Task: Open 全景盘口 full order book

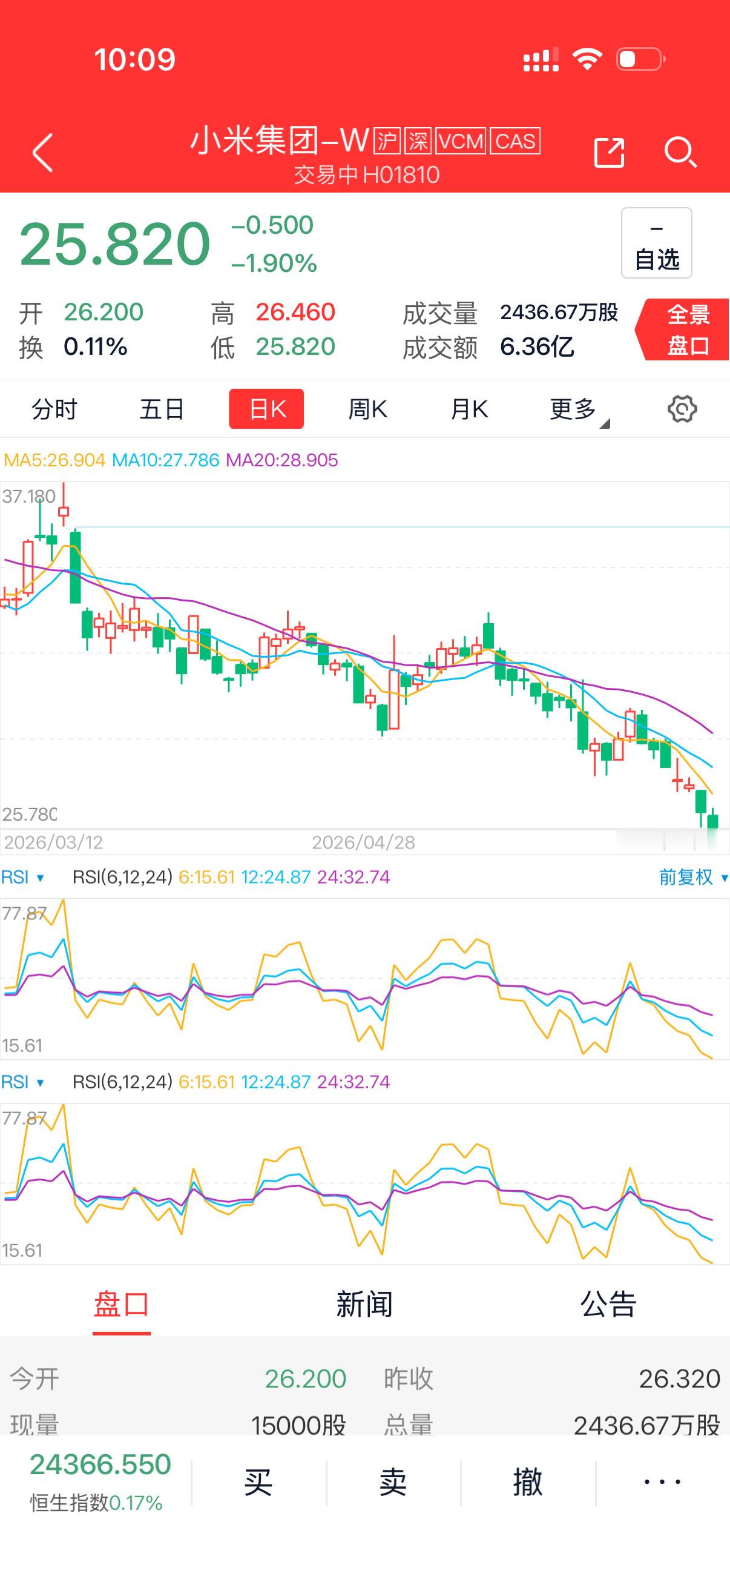Action: coord(683,330)
